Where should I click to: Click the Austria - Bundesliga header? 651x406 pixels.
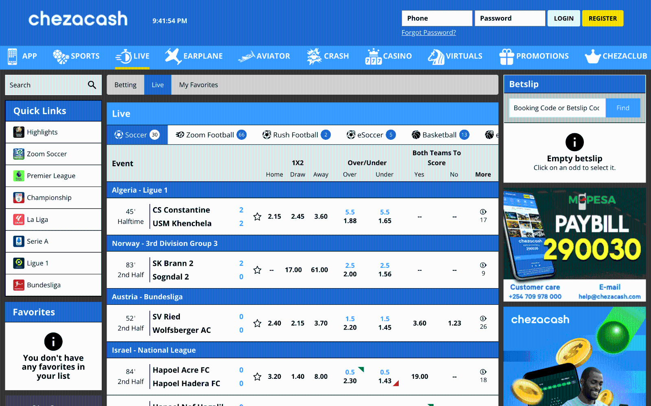click(302, 297)
